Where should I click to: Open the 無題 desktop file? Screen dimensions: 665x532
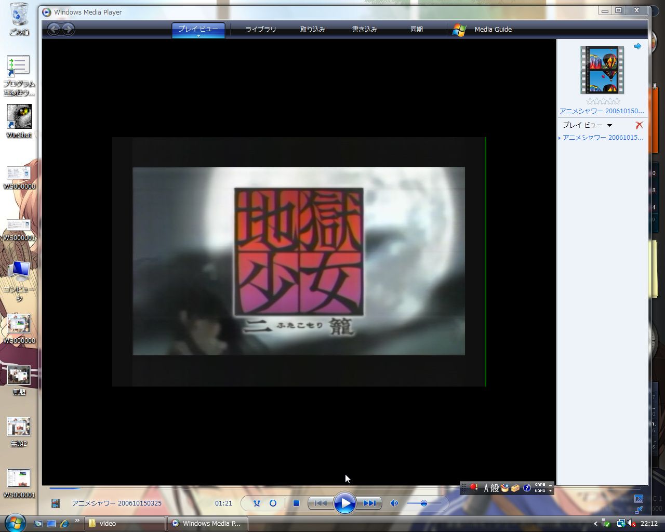(19, 380)
